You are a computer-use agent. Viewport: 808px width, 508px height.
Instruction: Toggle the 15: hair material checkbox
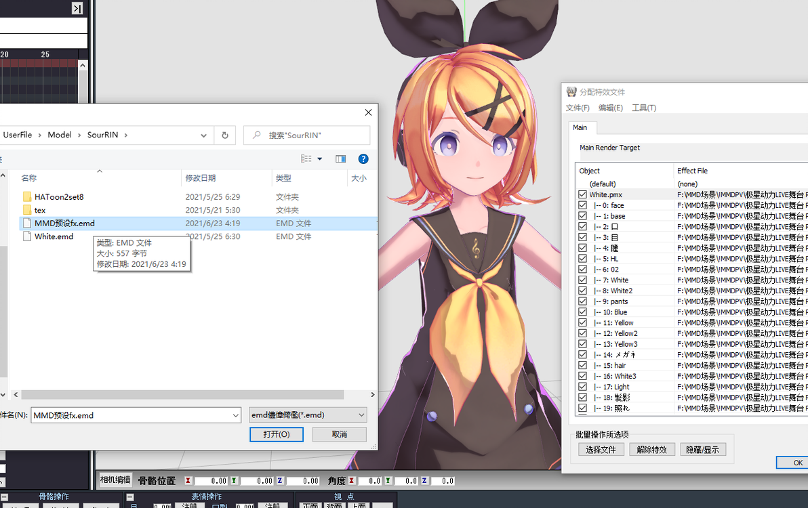click(582, 366)
